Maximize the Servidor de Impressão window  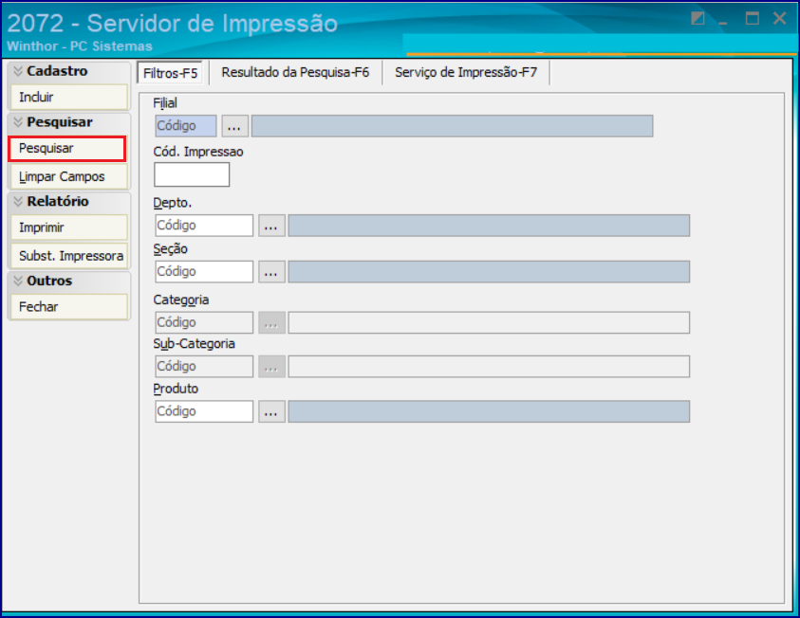pos(752,18)
